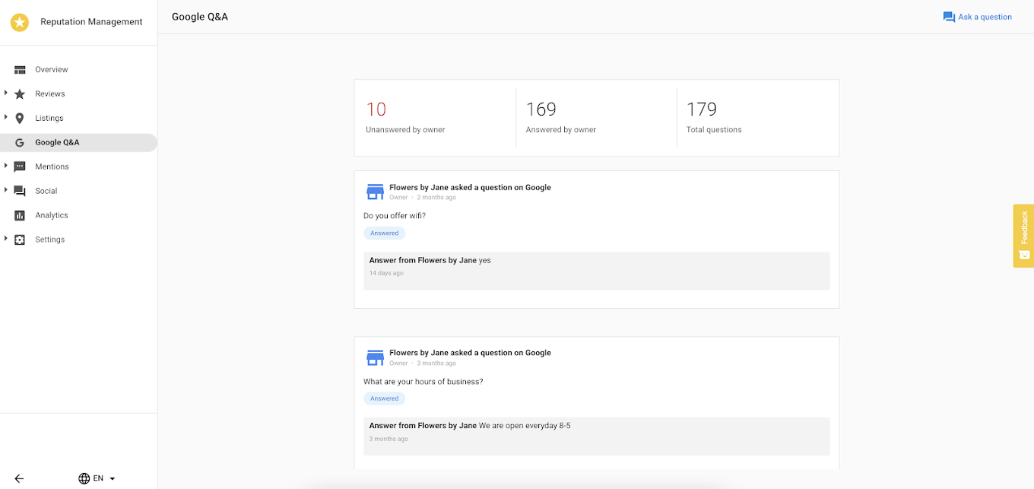Open the yellow Feedback side tab
This screenshot has height=489, width=1034.
coord(1023,235)
